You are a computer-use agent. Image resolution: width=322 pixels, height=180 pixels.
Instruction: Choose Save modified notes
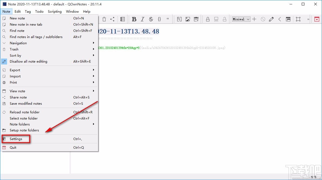(x=49, y=103)
